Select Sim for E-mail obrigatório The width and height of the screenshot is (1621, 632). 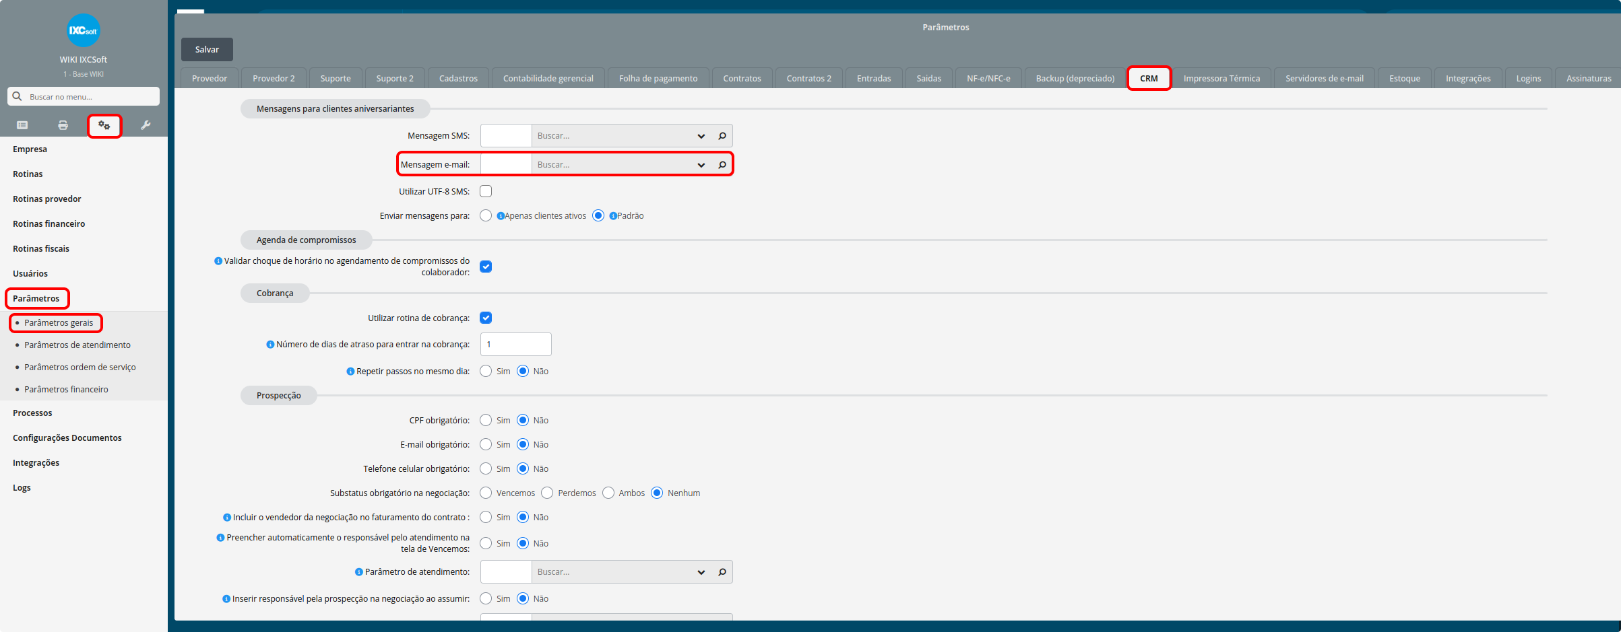pyautogui.click(x=486, y=445)
